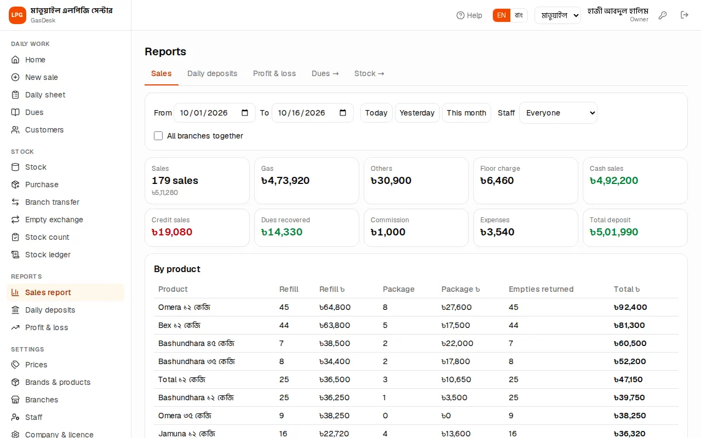The width and height of the screenshot is (701, 438).
Task: Click the Daily deposits bank icon
Action: (15, 310)
